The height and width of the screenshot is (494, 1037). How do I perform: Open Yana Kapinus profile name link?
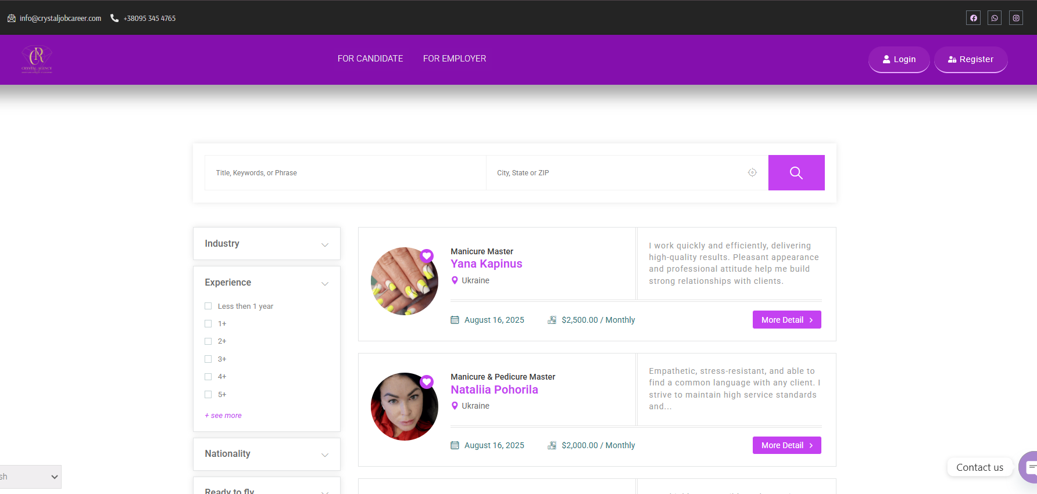487,264
